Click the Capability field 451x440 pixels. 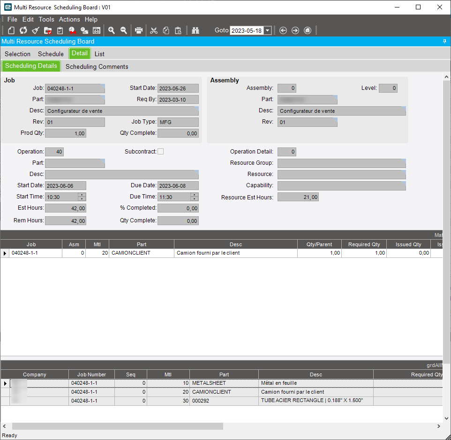tap(342, 186)
